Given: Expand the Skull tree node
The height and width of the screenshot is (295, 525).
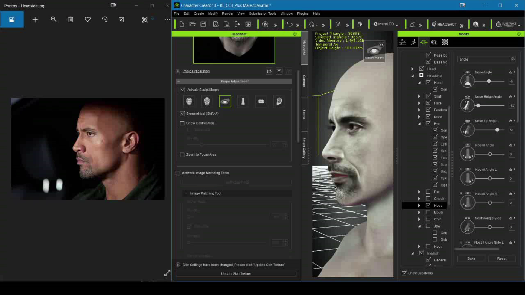Looking at the screenshot, I should tap(419, 96).
